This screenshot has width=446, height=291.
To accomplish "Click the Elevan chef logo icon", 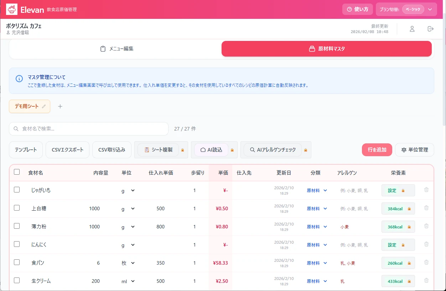I will click(x=12, y=9).
